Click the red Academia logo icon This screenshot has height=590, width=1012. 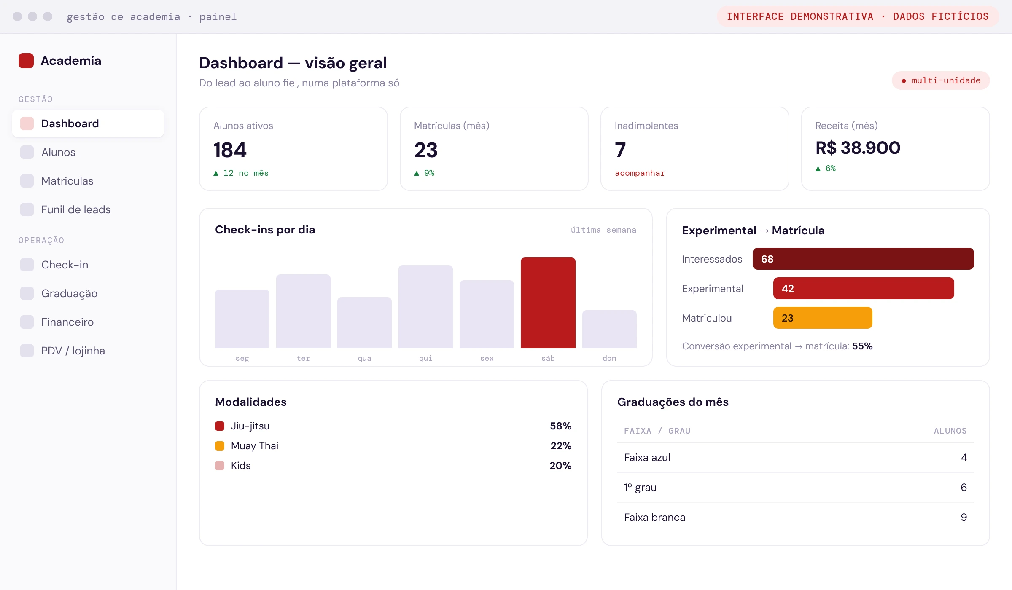26,61
